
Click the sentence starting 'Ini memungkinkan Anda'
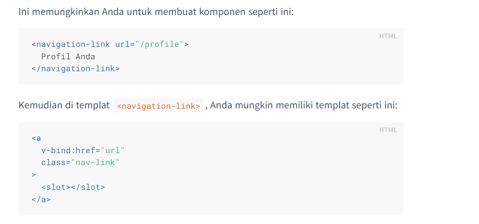(x=156, y=12)
